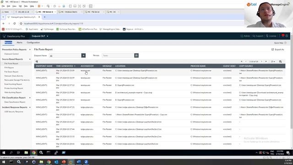
Task: Collapse Prevention Policy Reports section
Action: click(x=30, y=49)
